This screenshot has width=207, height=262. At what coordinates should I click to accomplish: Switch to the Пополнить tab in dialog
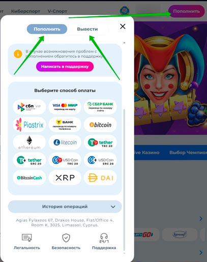pyautogui.click(x=47, y=29)
